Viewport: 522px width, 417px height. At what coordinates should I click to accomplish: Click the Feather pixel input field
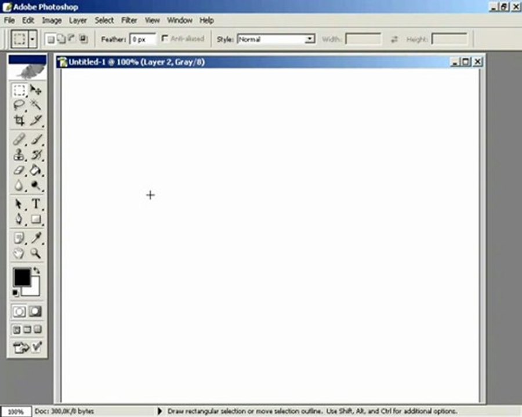[x=143, y=39]
